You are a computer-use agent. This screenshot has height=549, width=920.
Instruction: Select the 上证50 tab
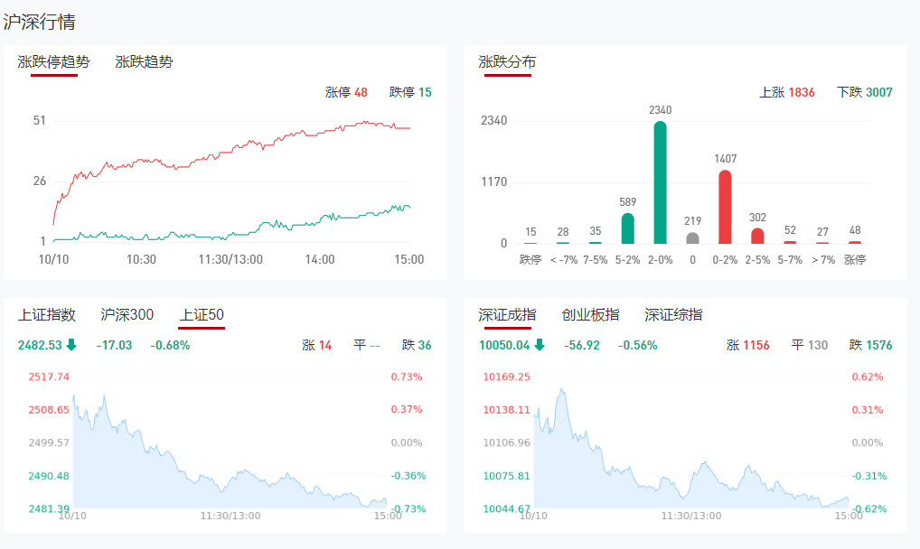coord(202,315)
